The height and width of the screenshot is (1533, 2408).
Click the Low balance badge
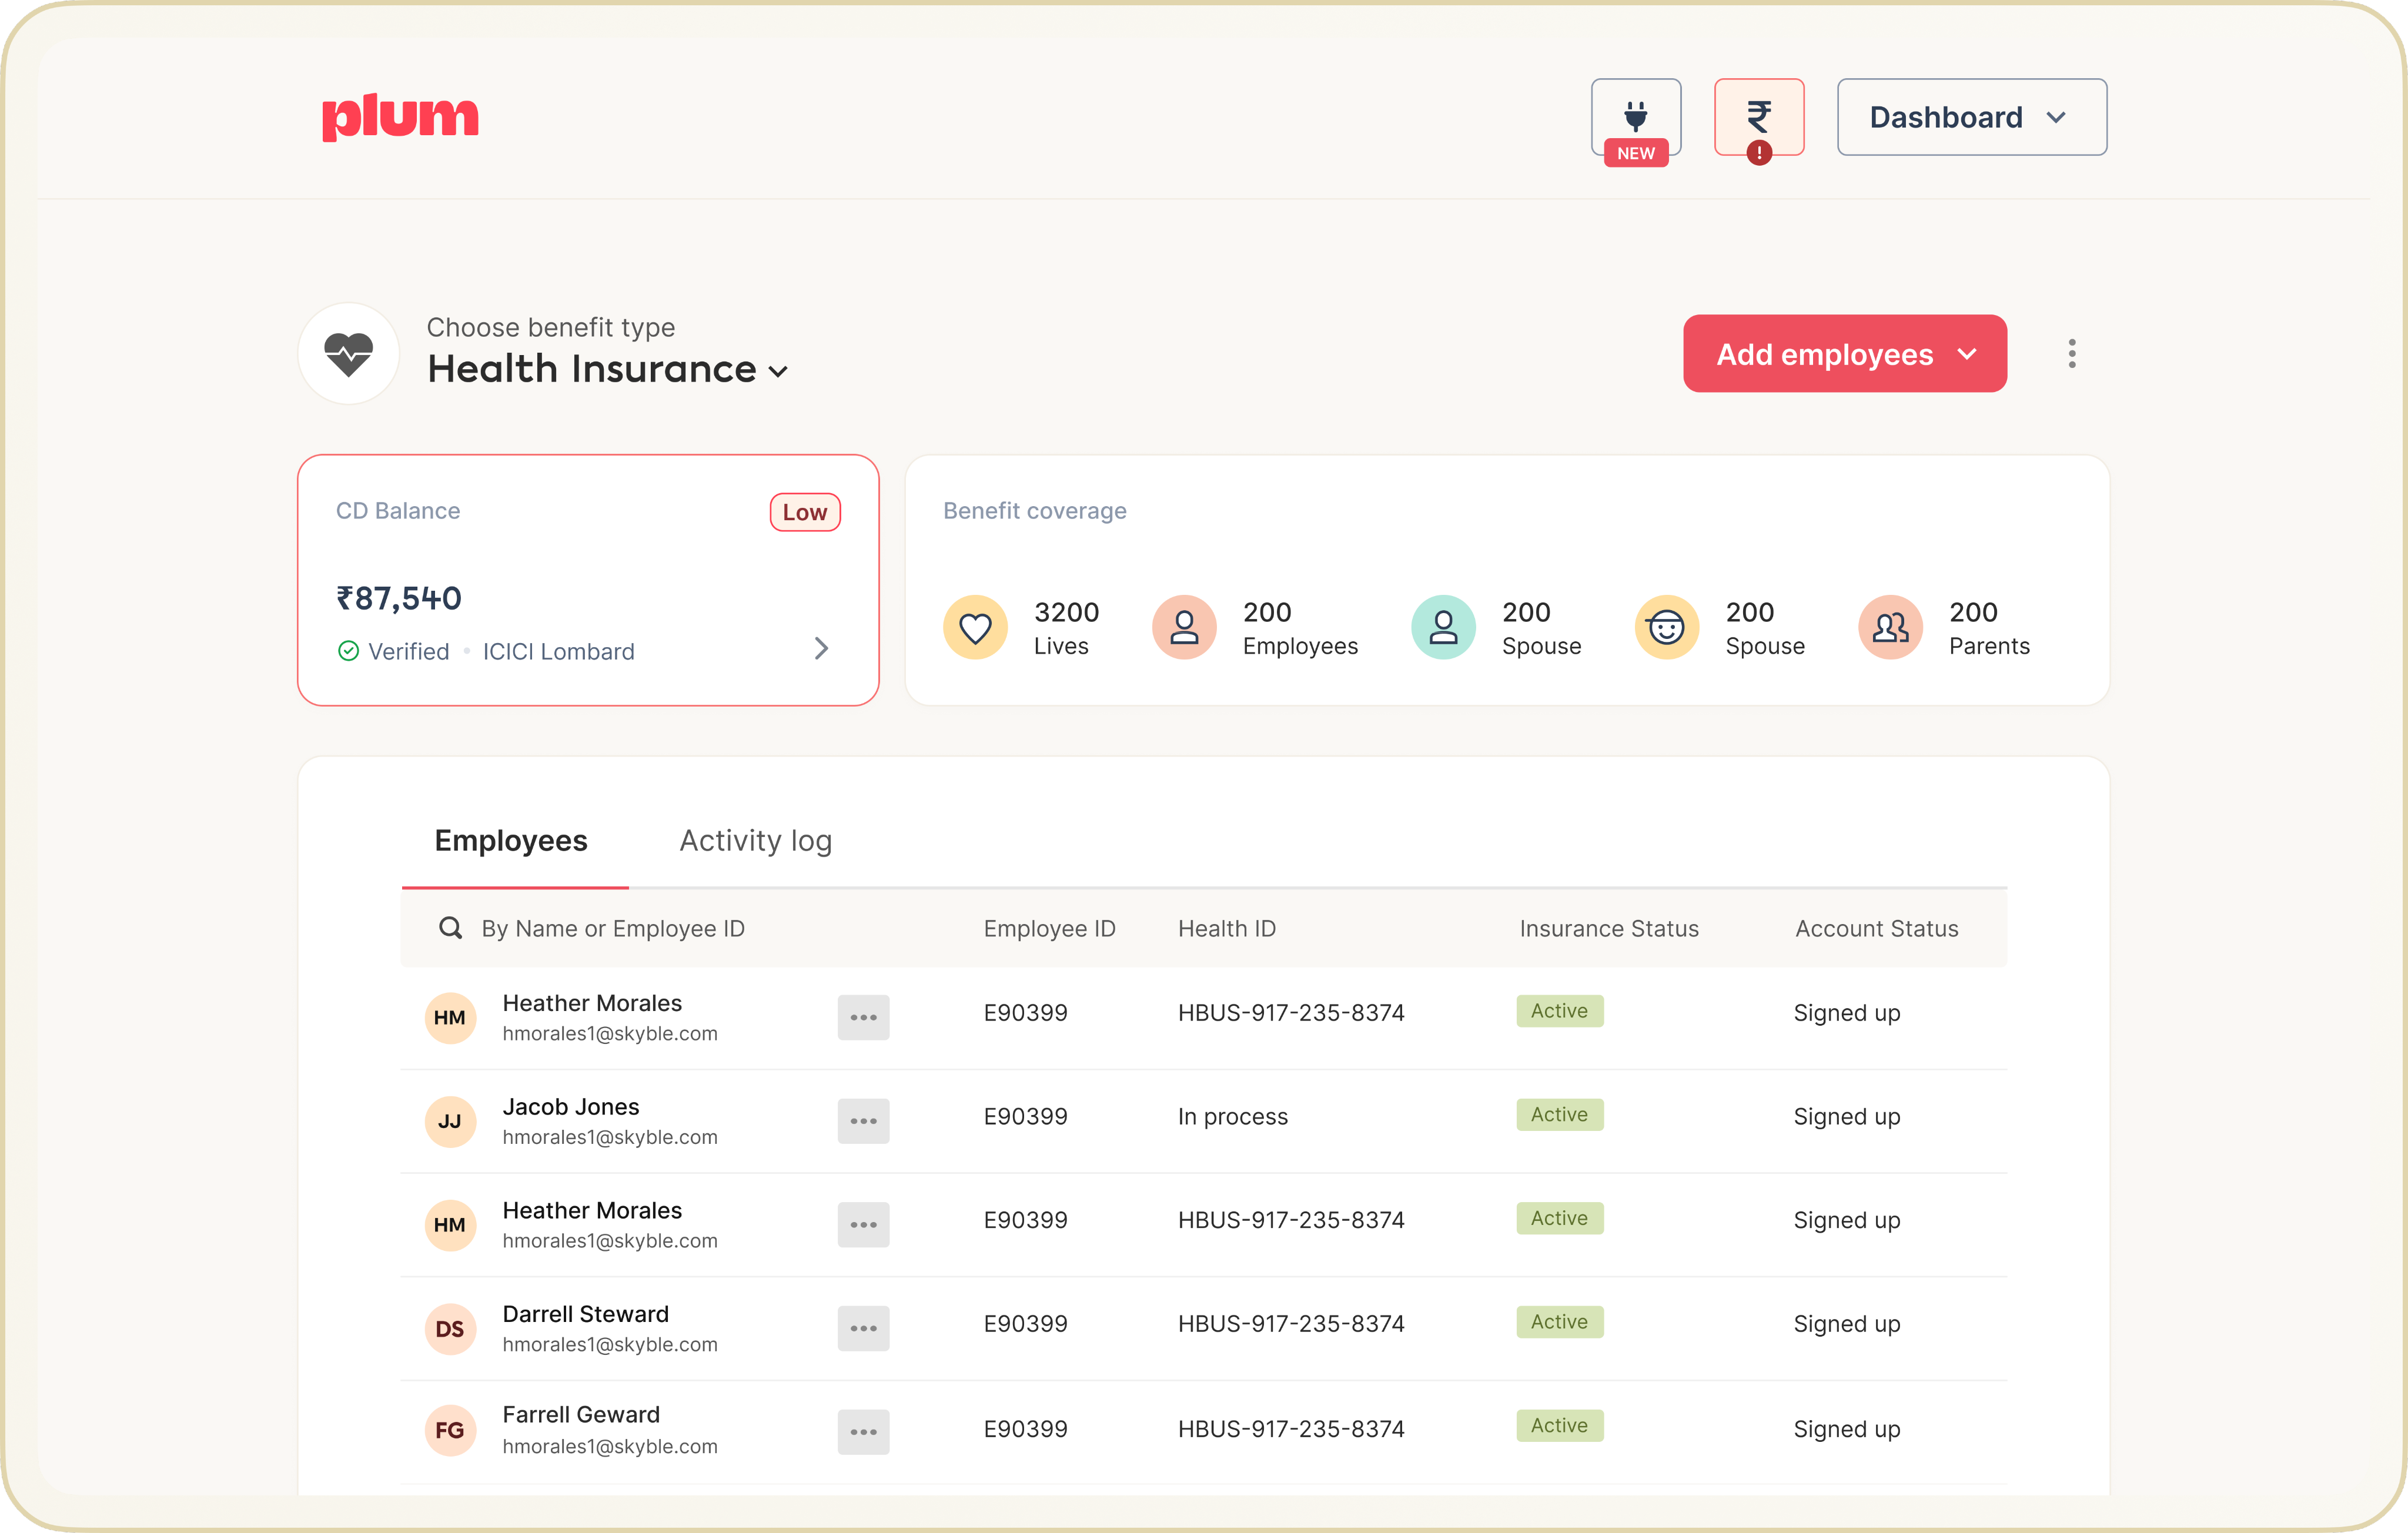point(804,512)
